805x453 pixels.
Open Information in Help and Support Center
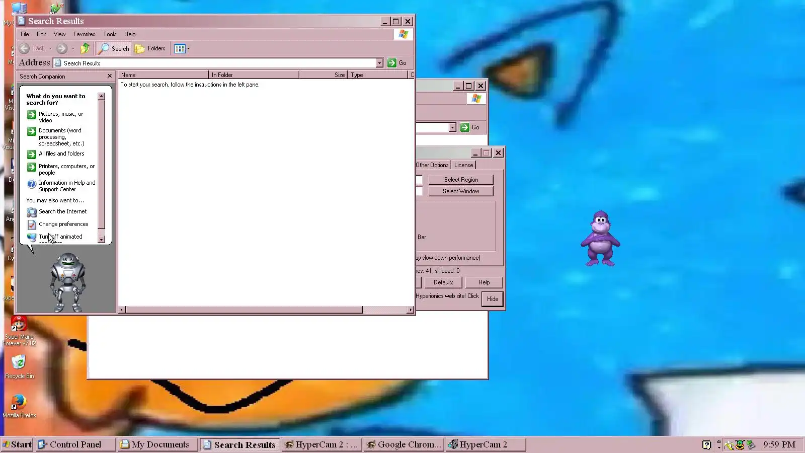pyautogui.click(x=67, y=186)
